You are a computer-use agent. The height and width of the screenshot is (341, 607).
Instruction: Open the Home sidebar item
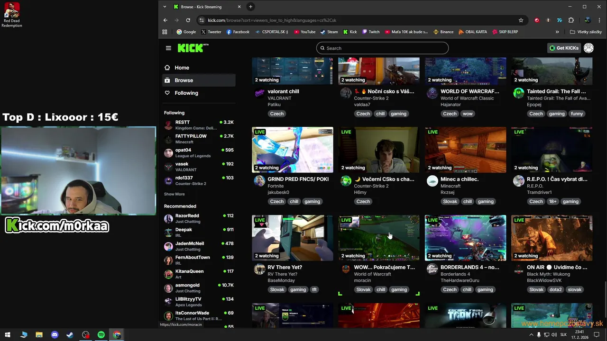[199, 68]
